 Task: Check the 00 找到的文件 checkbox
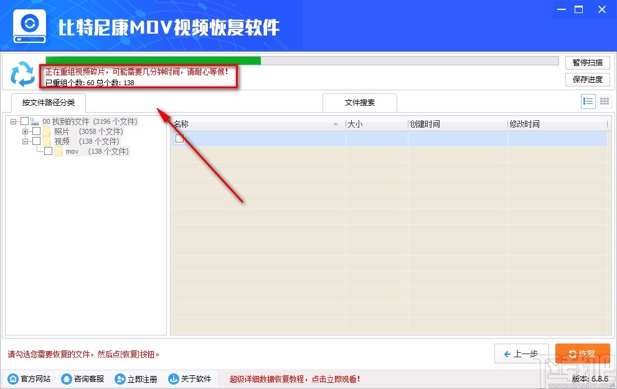pos(24,121)
